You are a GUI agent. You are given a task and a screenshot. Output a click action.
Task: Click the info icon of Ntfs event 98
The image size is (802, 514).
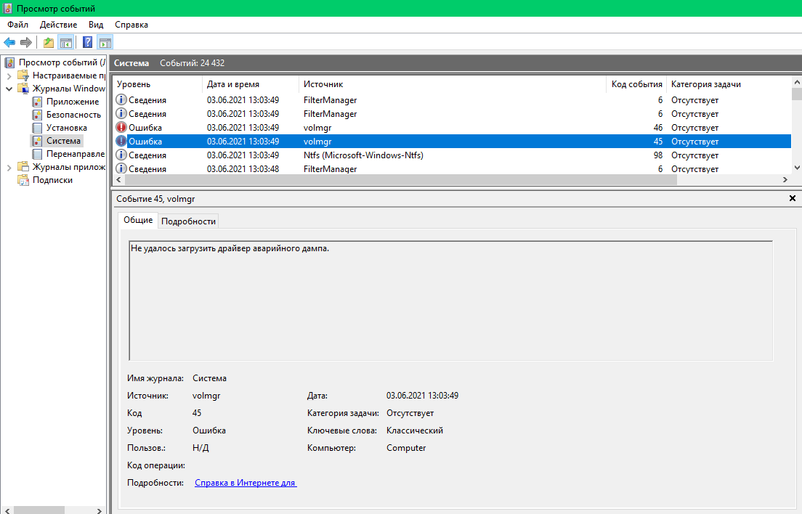[x=121, y=155]
